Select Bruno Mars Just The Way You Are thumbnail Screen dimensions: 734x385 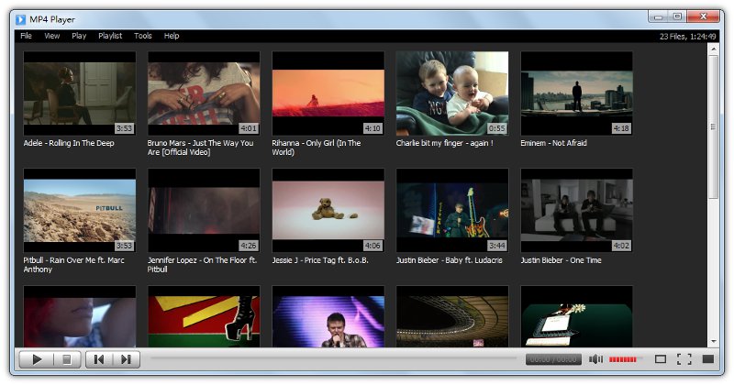click(x=204, y=93)
